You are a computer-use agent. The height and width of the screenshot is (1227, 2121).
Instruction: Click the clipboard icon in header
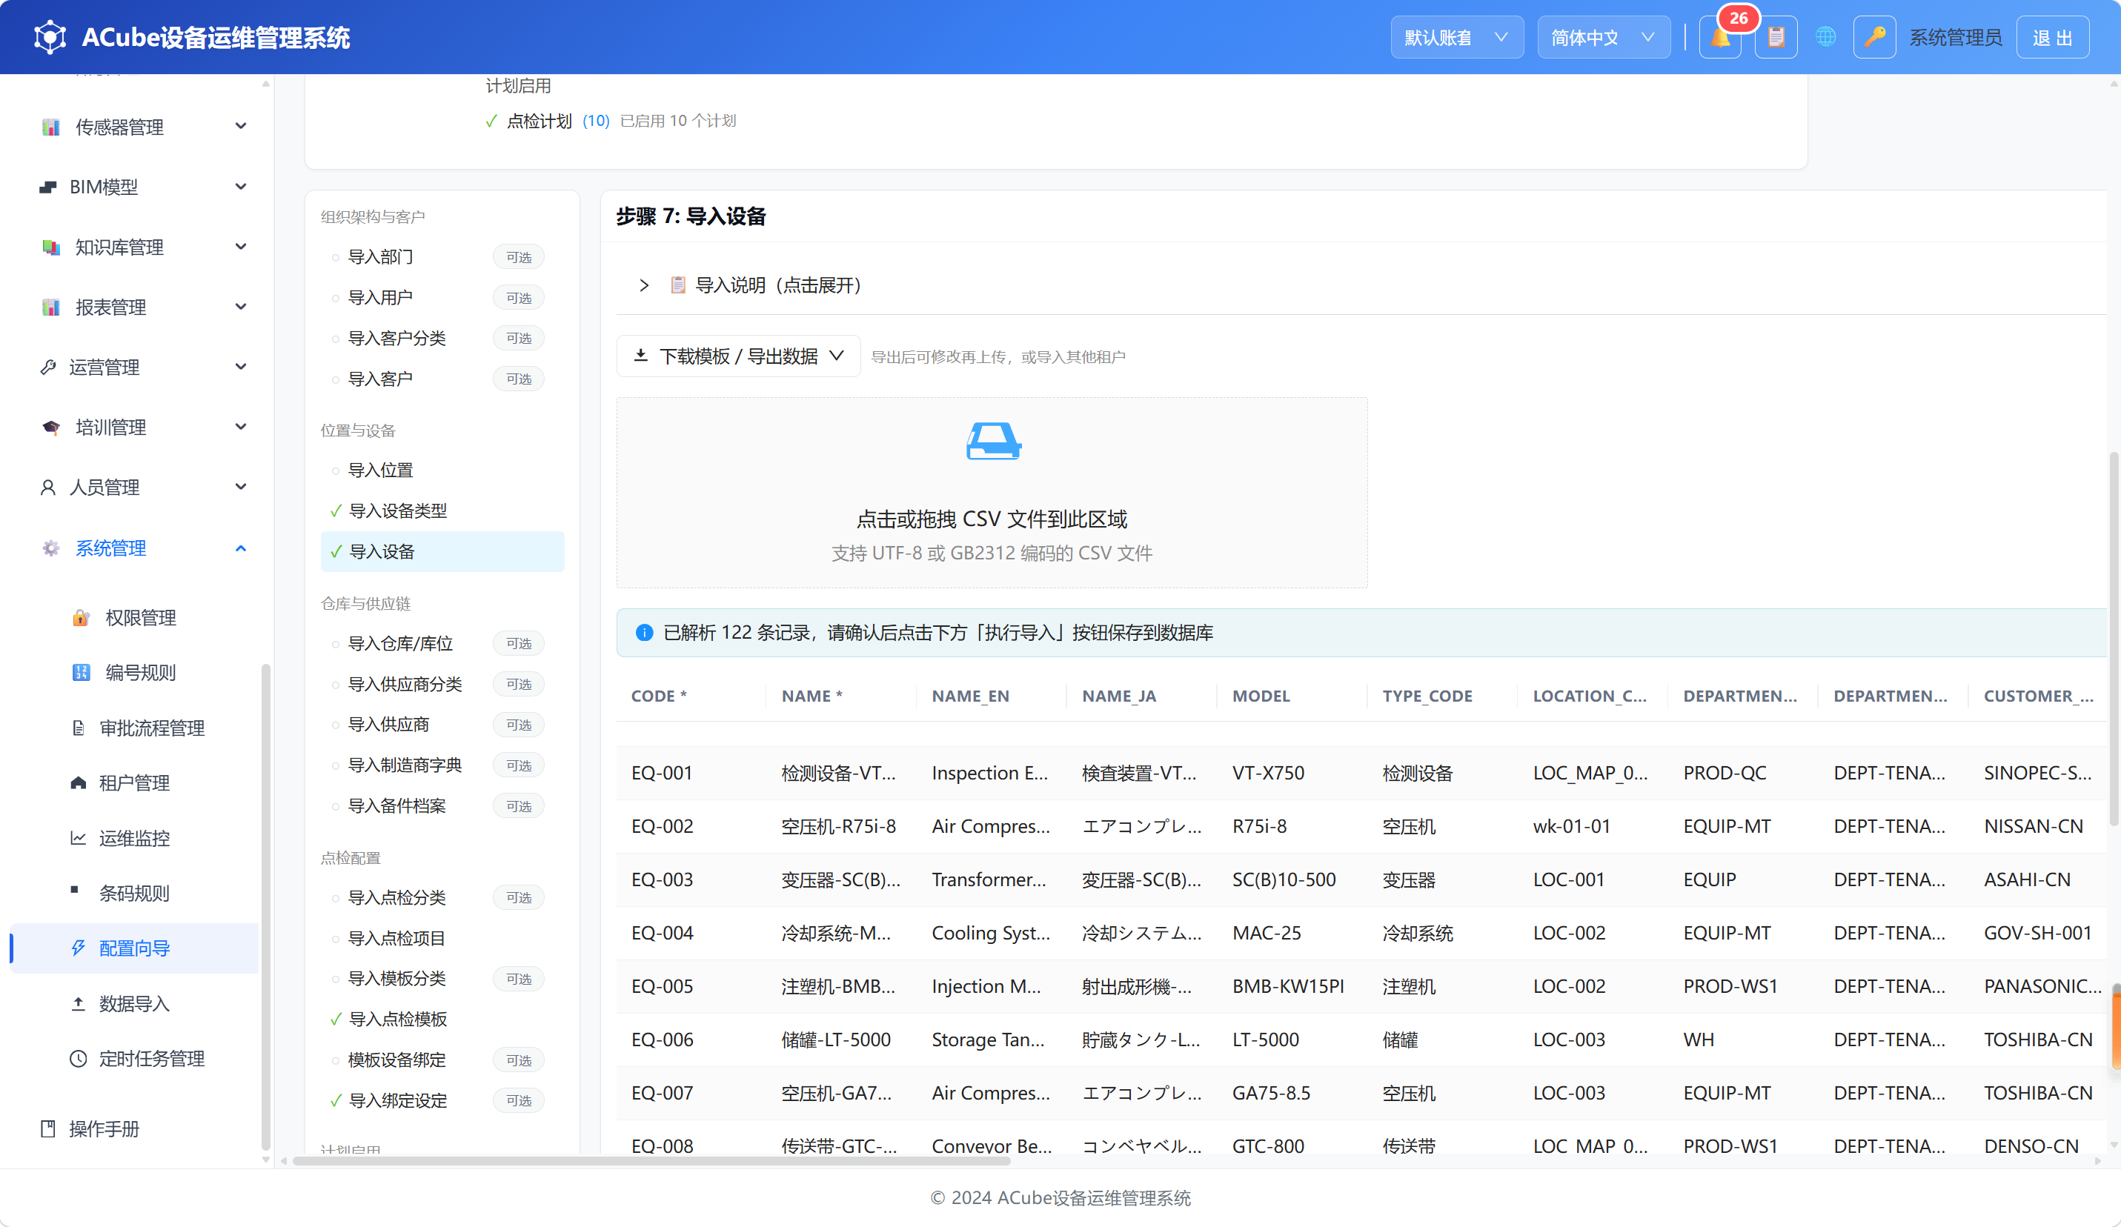(x=1776, y=37)
